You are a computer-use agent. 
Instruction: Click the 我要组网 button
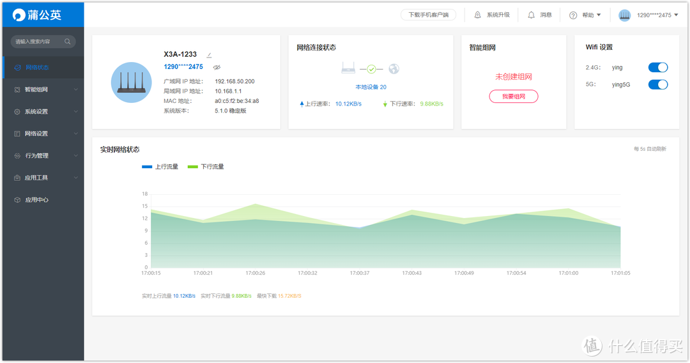tap(514, 97)
